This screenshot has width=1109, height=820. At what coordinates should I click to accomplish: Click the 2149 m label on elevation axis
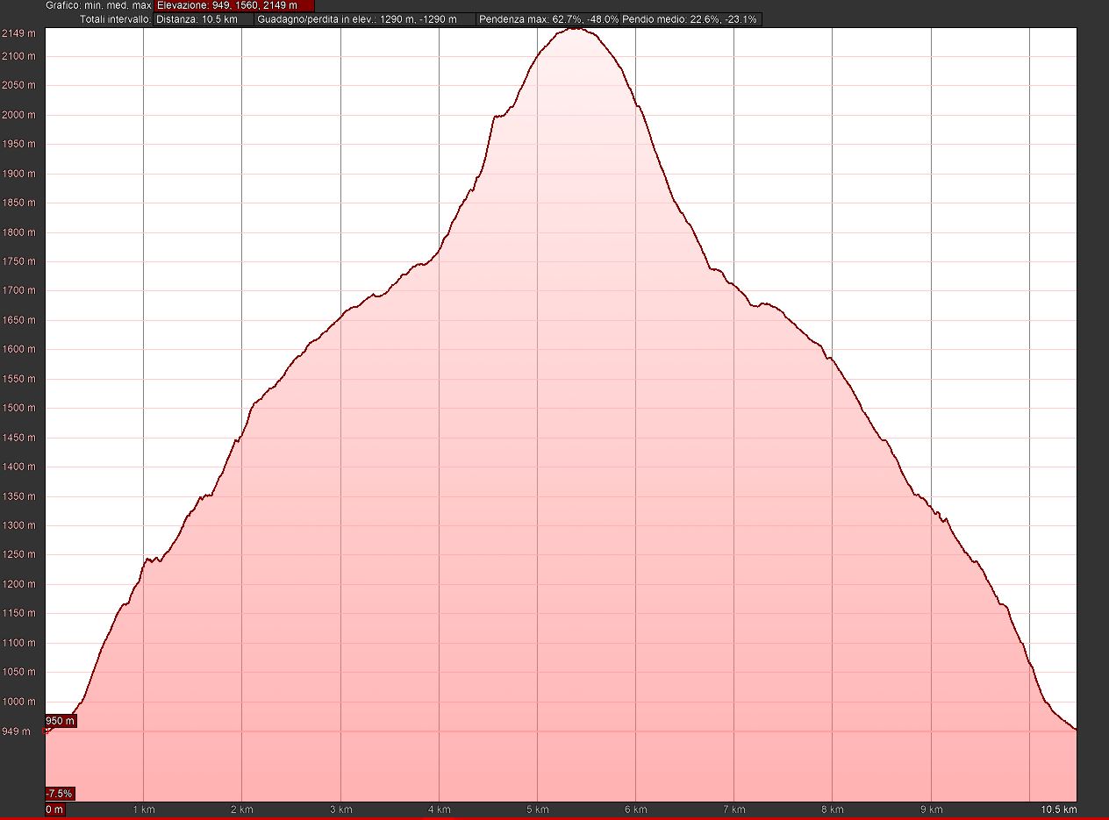click(x=19, y=33)
